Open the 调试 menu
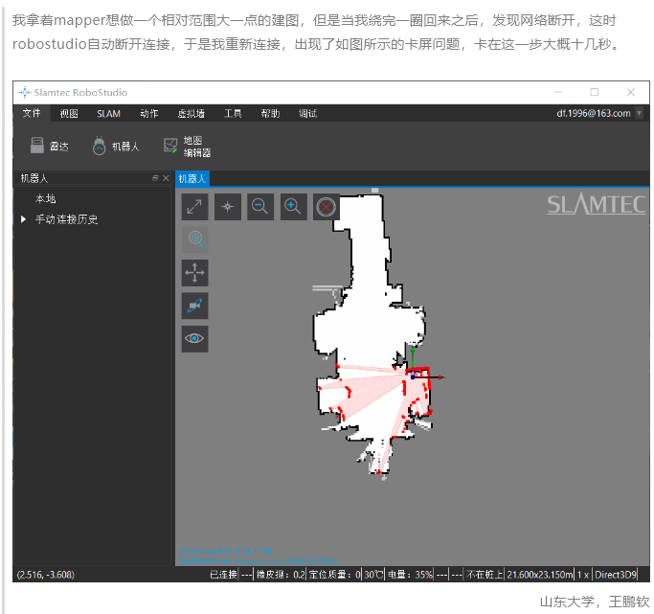Screen dimensions: 654x614 pyautogui.click(x=307, y=113)
